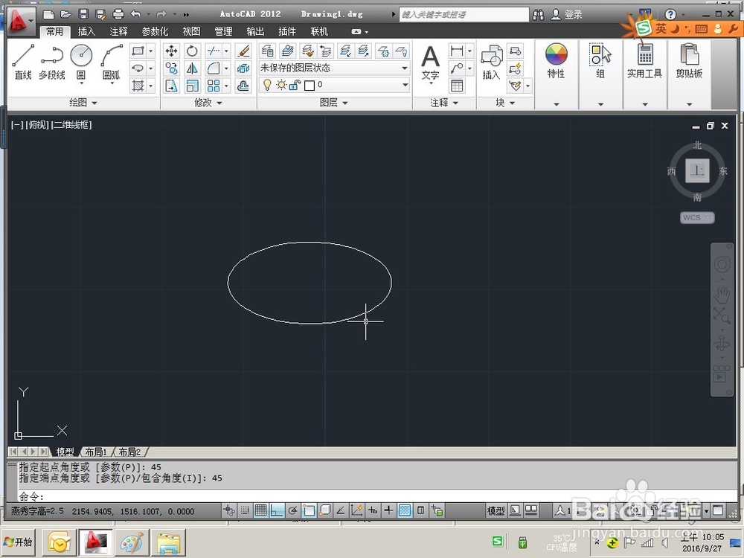Screen dimensions: 744x558
Task: Open the rectangle tool flyout arrow
Action: [x=151, y=51]
